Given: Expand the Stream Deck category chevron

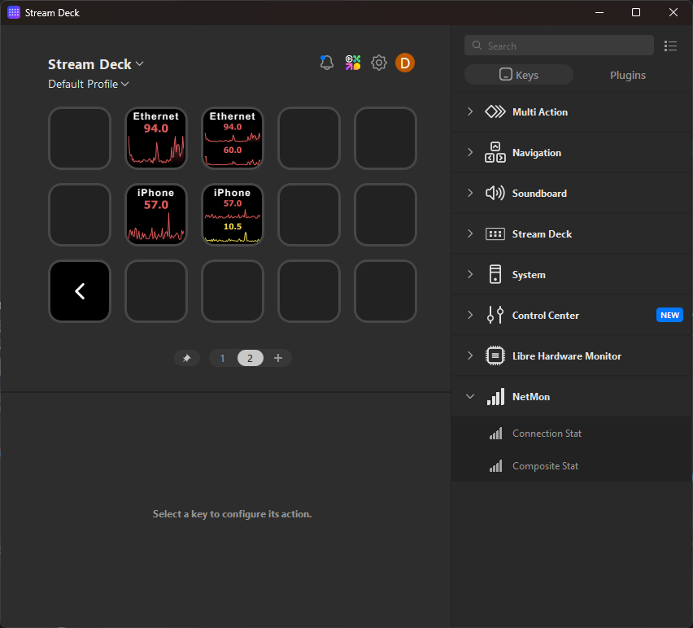Looking at the screenshot, I should (470, 233).
